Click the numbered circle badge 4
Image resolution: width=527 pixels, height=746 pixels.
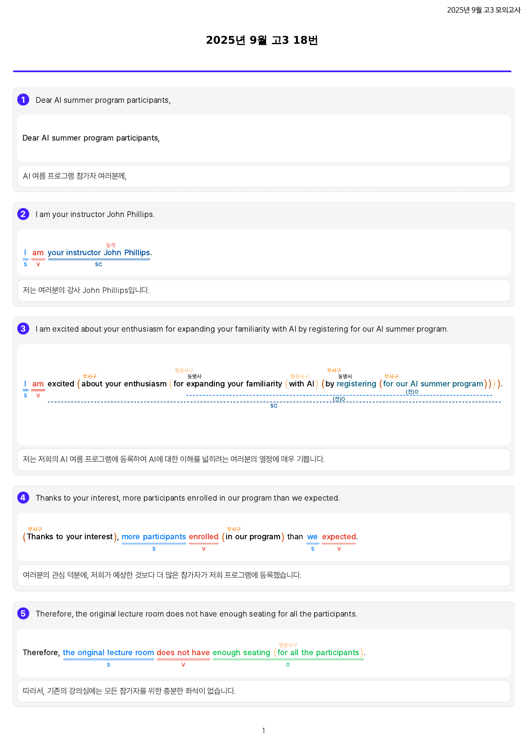point(23,498)
